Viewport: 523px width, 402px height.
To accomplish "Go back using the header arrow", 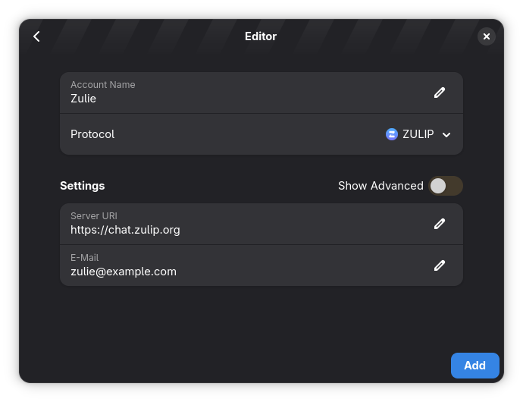I will pyautogui.click(x=36, y=36).
